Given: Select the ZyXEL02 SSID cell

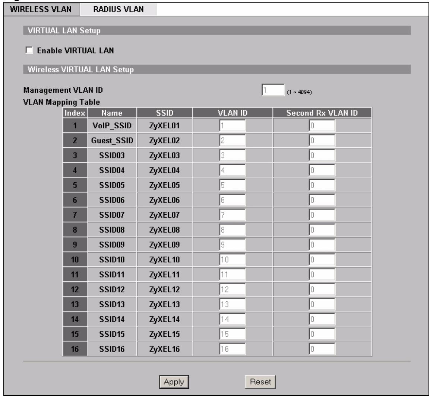Looking at the screenshot, I should 165,140.
